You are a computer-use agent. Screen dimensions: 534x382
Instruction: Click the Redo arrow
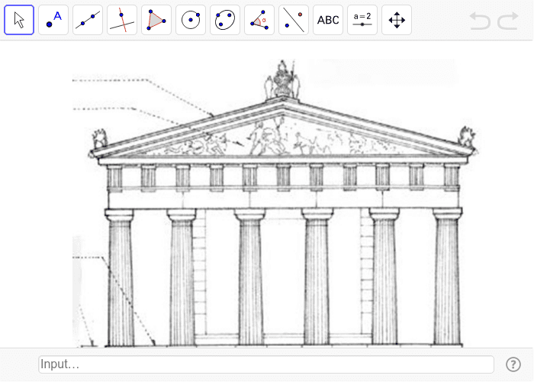[x=508, y=21]
